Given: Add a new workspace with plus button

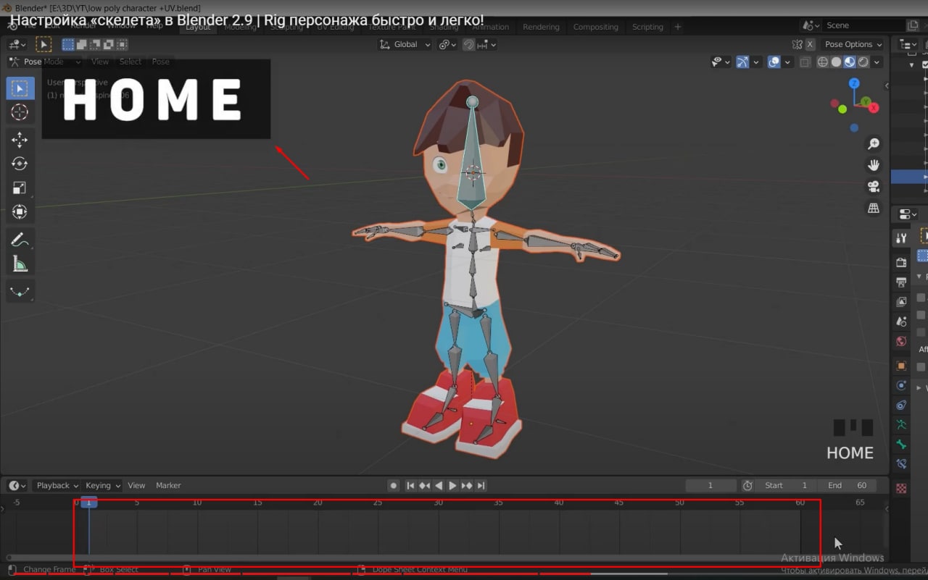Looking at the screenshot, I should (x=678, y=27).
